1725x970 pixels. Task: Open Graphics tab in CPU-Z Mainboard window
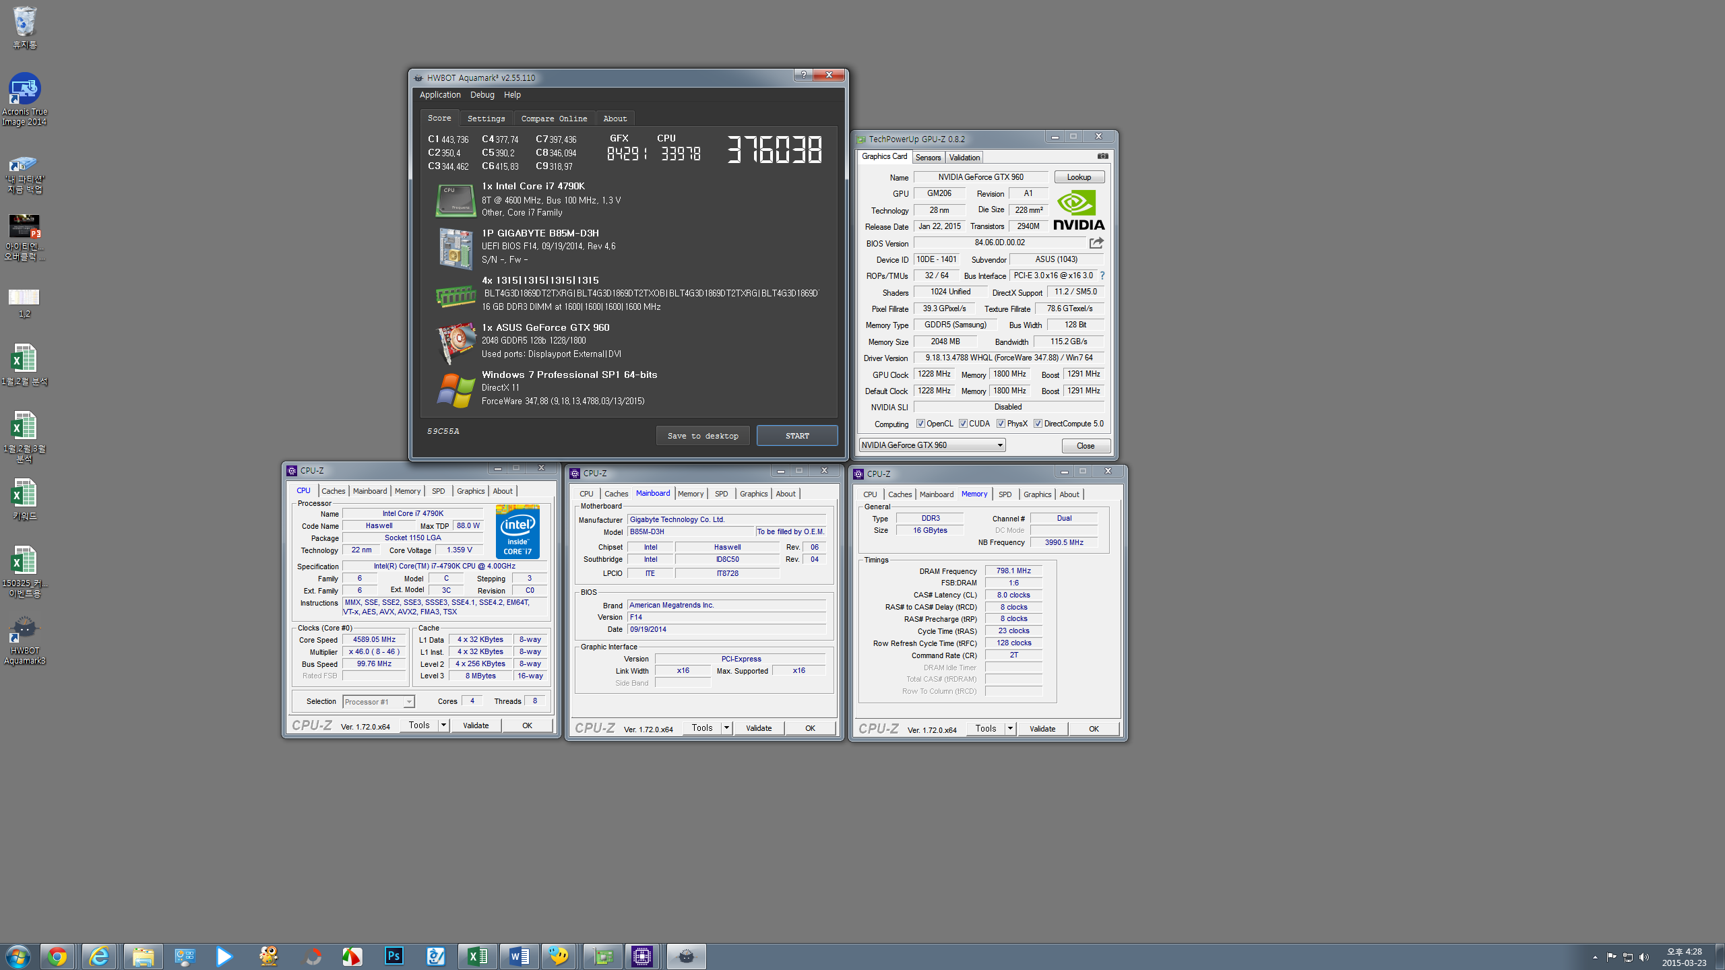pos(753,494)
